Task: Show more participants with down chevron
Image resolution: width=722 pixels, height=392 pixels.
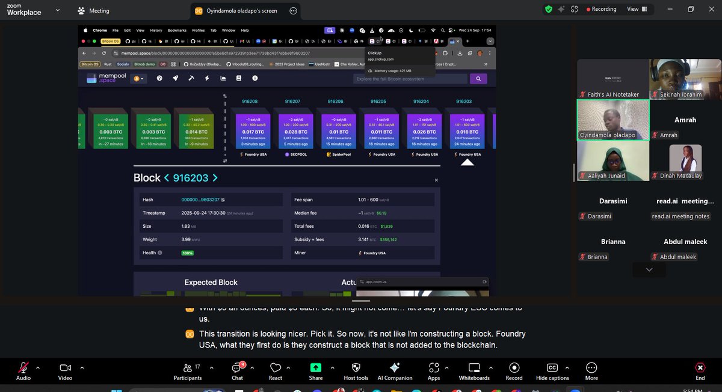Action: click(649, 270)
